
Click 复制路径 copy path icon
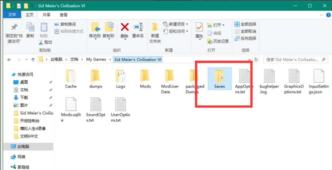click(56, 24)
